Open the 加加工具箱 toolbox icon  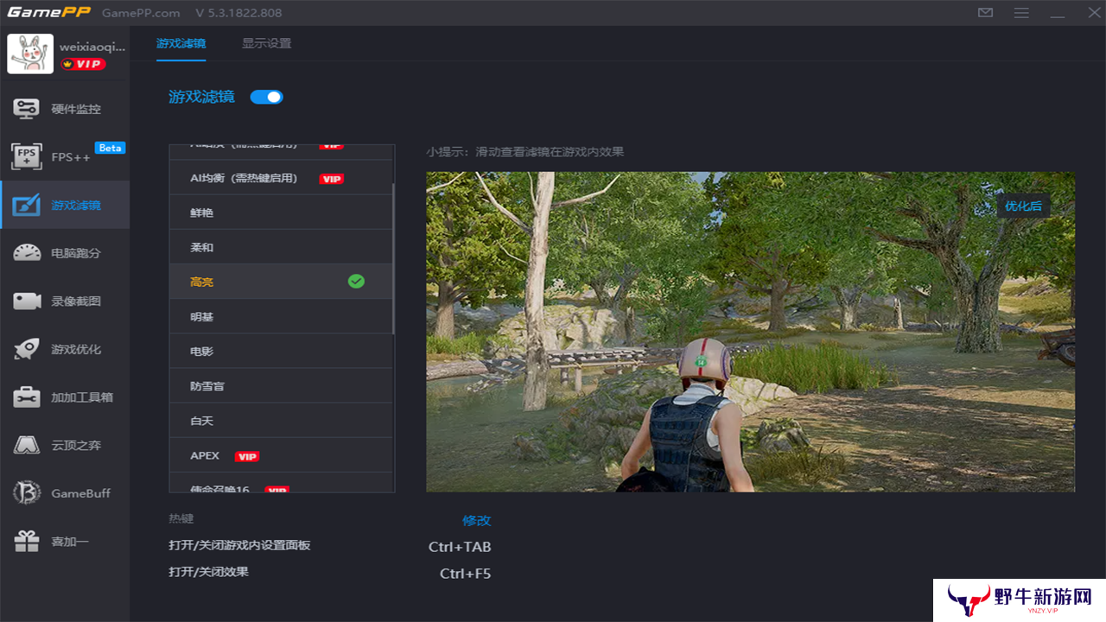pos(27,397)
